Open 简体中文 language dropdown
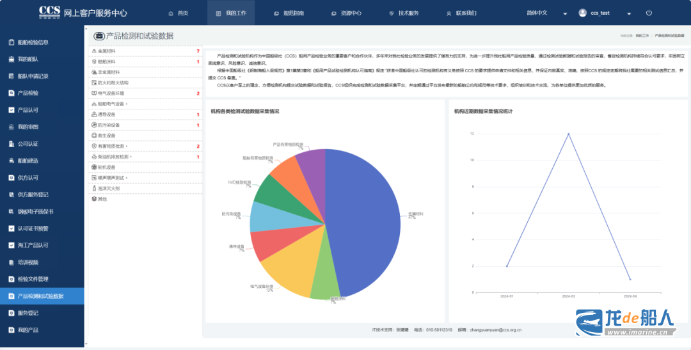The width and height of the screenshot is (691, 350). pos(546,13)
